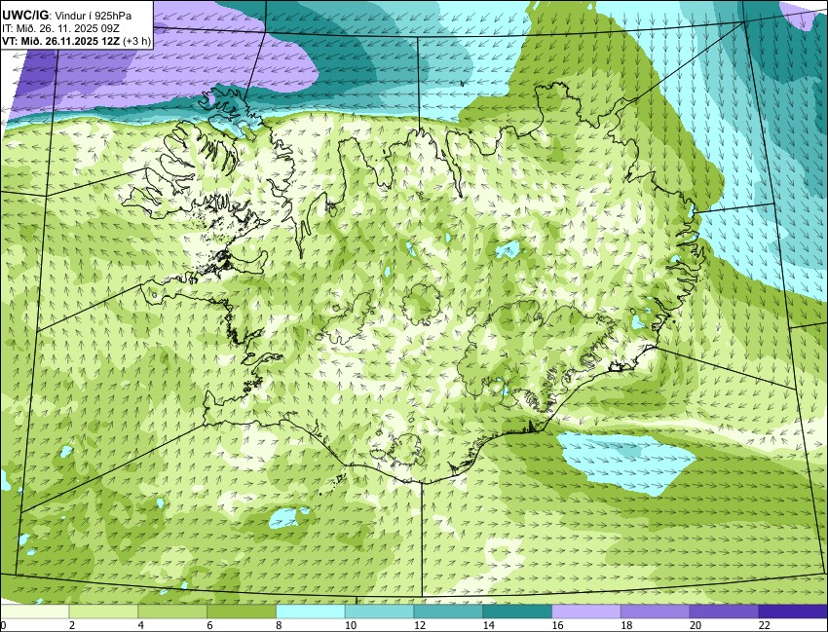Click the dark purple legend swatch above 22
This screenshot has height=632, width=828.
point(793,612)
